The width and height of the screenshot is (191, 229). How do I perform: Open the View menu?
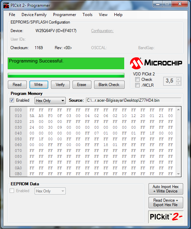tap(103, 15)
